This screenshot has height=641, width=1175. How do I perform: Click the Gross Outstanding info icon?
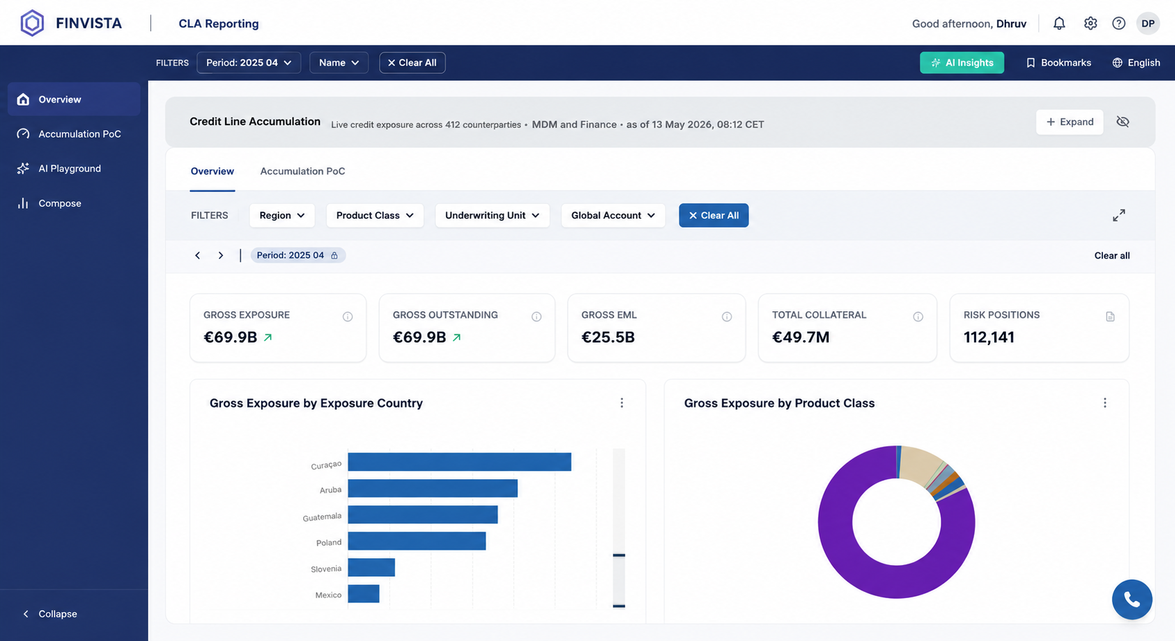[x=537, y=317]
